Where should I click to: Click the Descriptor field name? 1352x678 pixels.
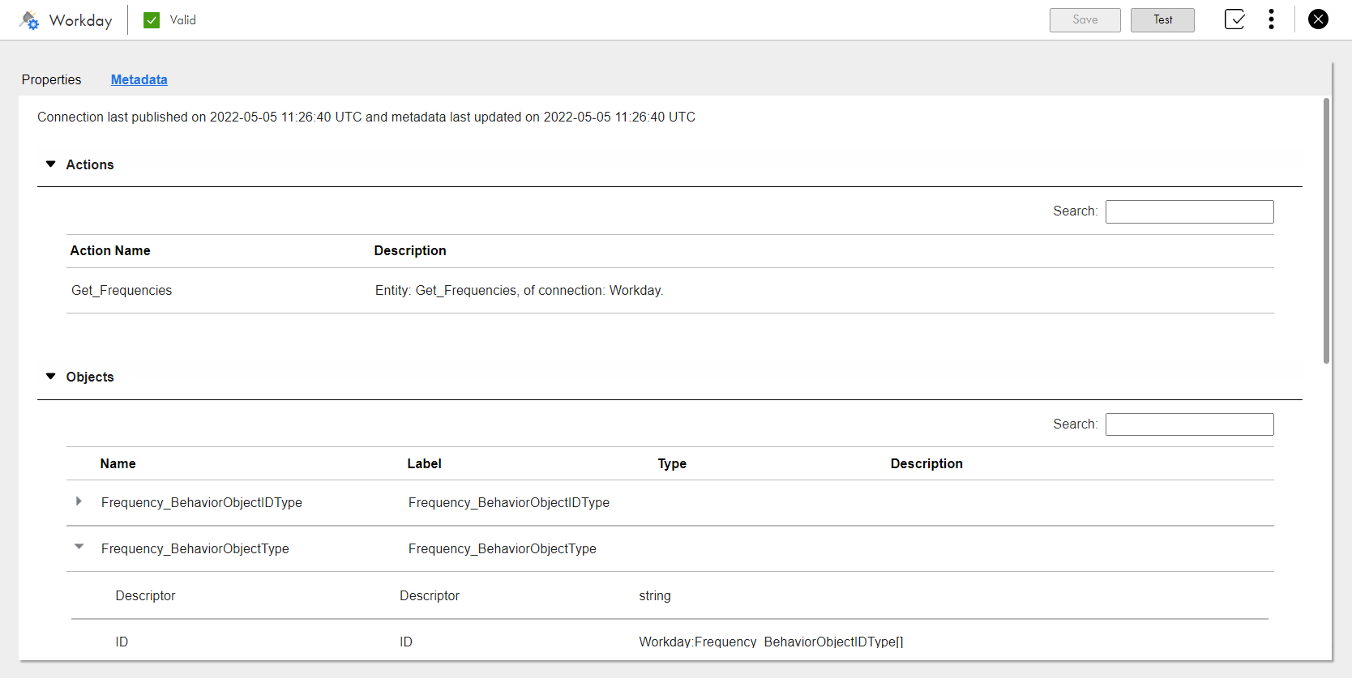pyautogui.click(x=145, y=596)
